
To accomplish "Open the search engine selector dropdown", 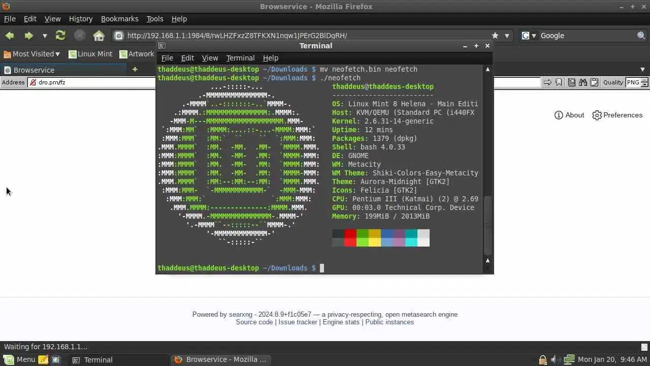I will coord(529,36).
